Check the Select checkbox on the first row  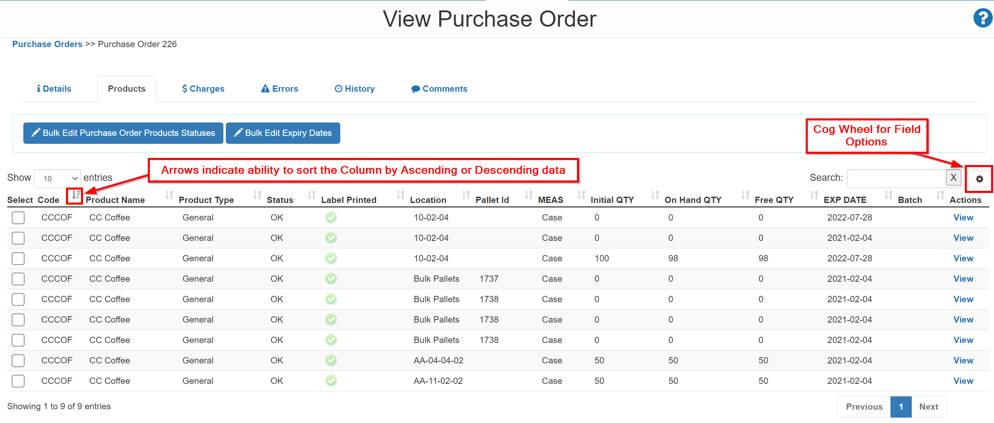coord(18,218)
